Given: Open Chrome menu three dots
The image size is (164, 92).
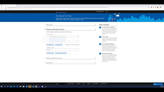Looking at the screenshot, I should 163,7.
